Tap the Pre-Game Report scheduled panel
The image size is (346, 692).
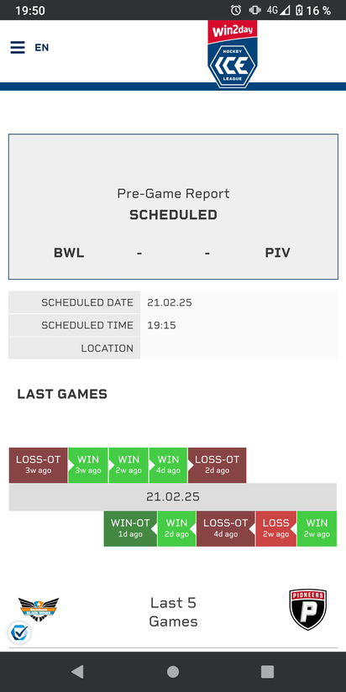click(x=173, y=207)
